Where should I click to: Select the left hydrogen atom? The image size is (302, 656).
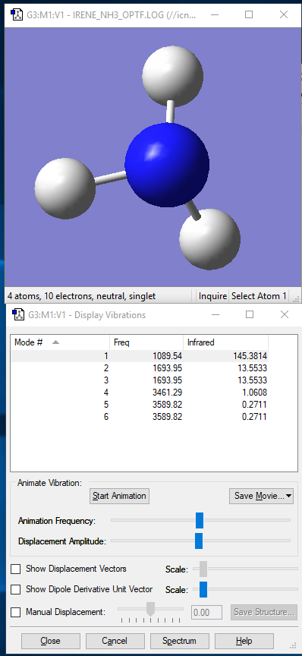click(x=64, y=188)
